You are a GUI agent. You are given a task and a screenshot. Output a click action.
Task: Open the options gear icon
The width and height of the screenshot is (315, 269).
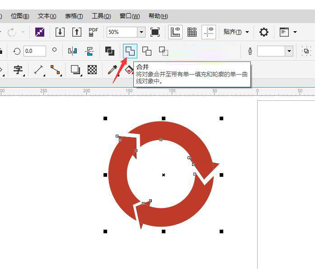[x=264, y=32]
